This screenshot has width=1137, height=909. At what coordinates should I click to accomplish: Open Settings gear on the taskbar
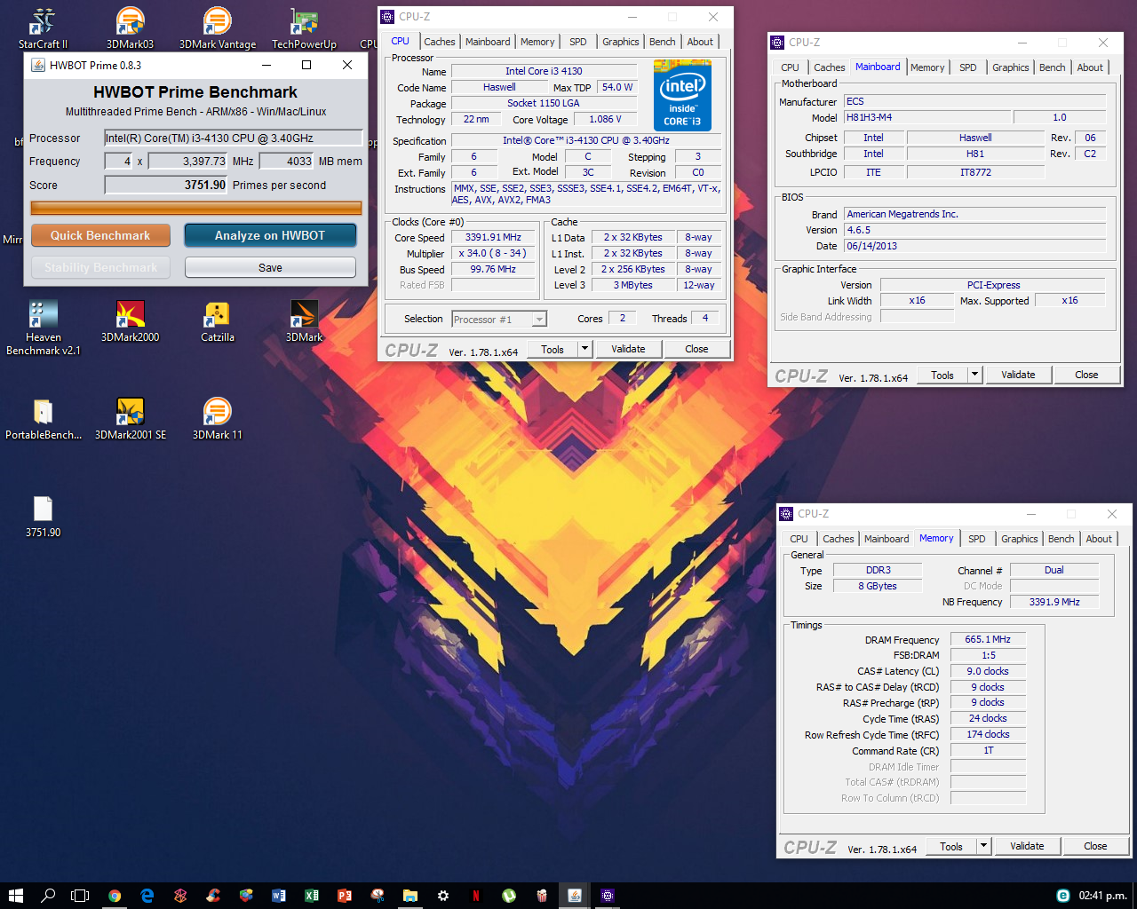[x=443, y=896]
